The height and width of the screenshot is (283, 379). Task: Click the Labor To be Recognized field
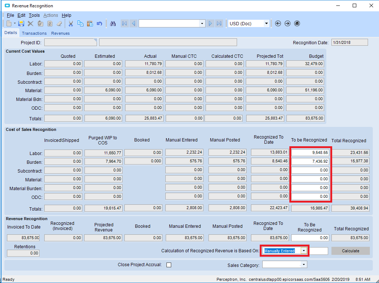pyautogui.click(x=310, y=153)
